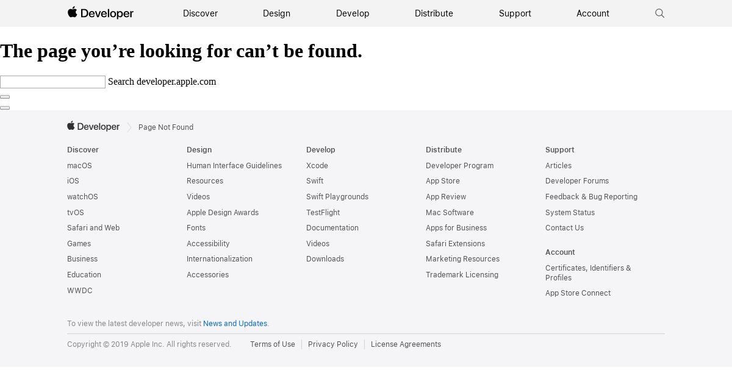Open the Documentation footer link
This screenshot has height=384, width=732.
332,228
